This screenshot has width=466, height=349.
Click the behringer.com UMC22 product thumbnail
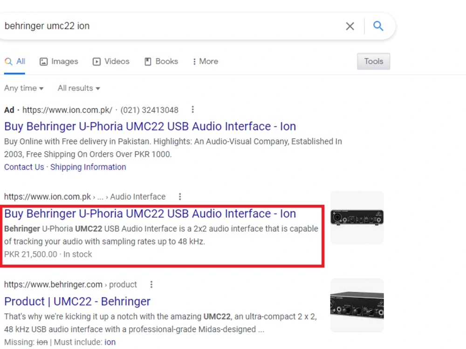click(357, 305)
